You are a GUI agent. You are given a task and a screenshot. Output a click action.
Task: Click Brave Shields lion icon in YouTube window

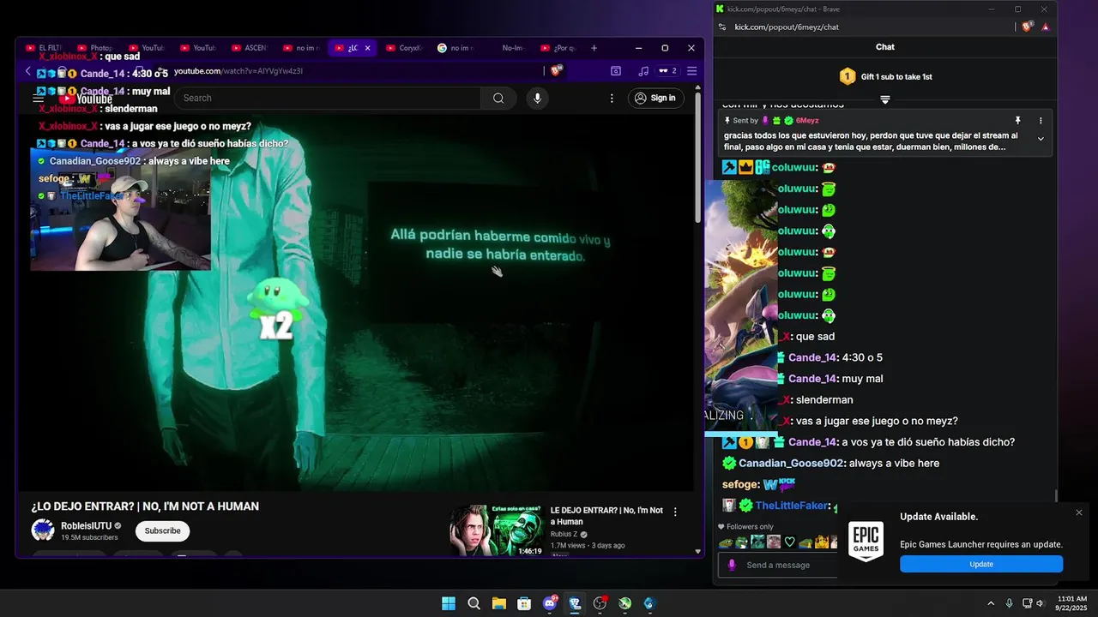[556, 71]
